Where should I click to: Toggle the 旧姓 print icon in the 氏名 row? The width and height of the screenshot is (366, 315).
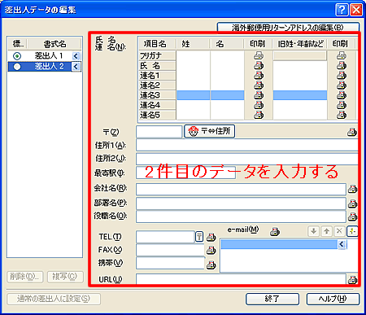pos(342,65)
